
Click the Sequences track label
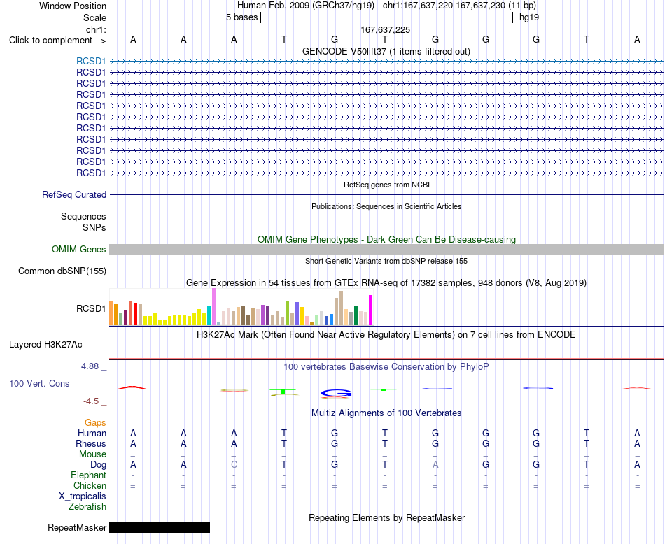coord(83,216)
